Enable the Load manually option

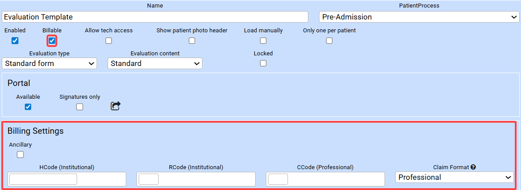click(263, 41)
